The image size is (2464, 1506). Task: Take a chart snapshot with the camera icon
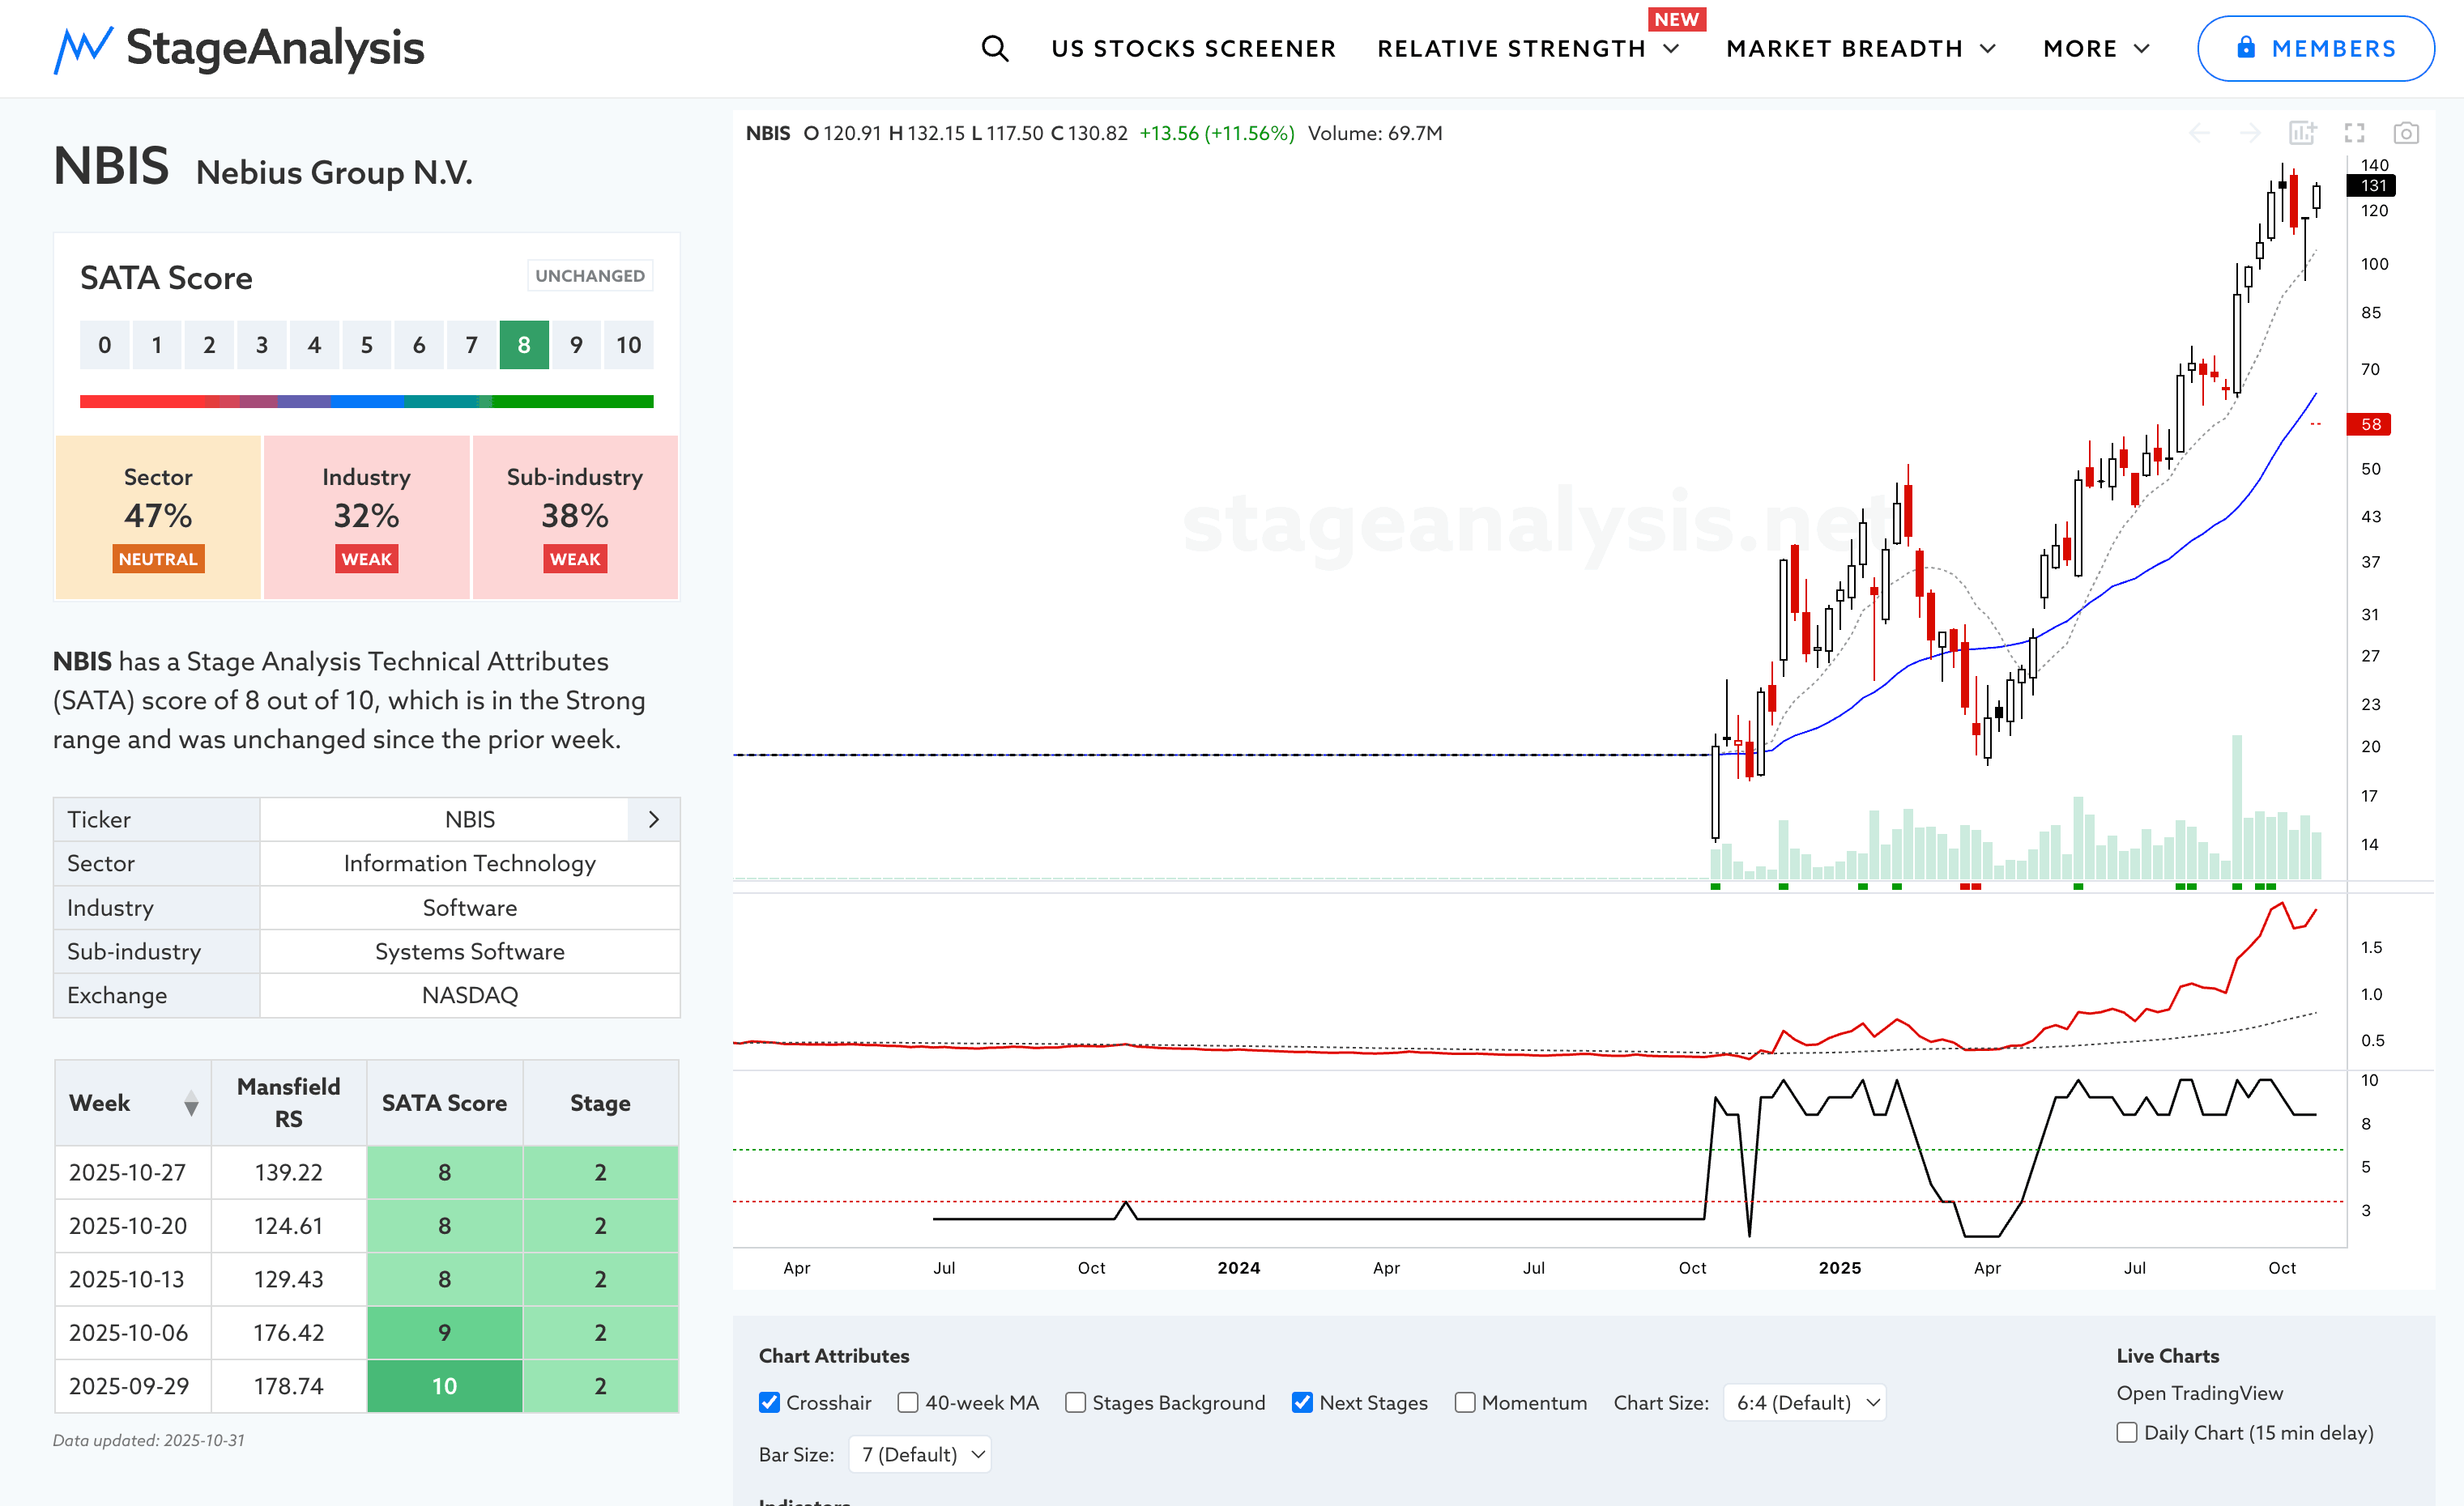2405,133
